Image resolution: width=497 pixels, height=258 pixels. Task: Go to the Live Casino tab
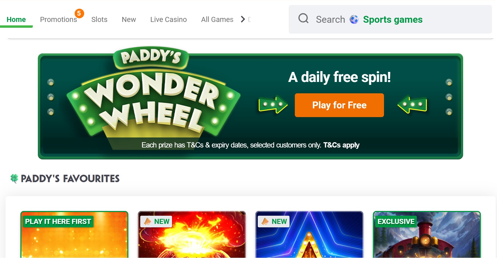coord(168,20)
